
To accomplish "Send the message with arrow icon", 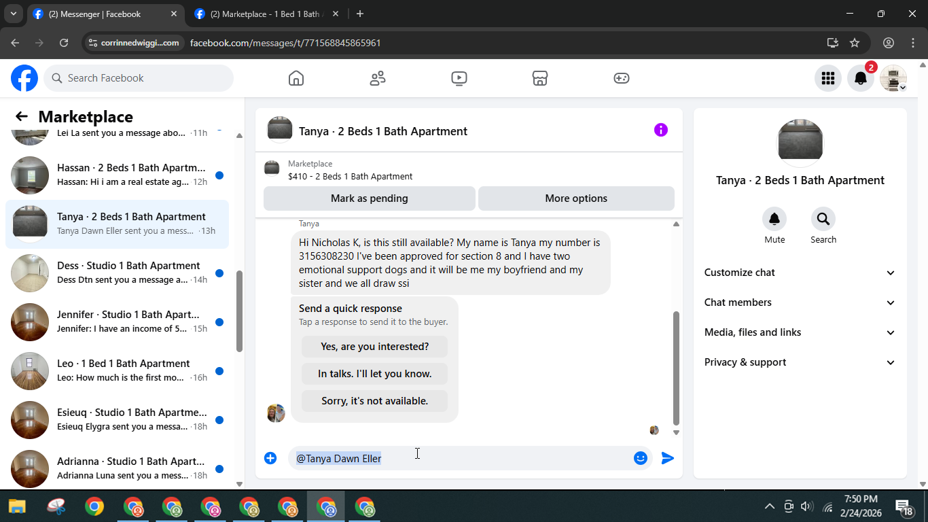I will tap(668, 458).
